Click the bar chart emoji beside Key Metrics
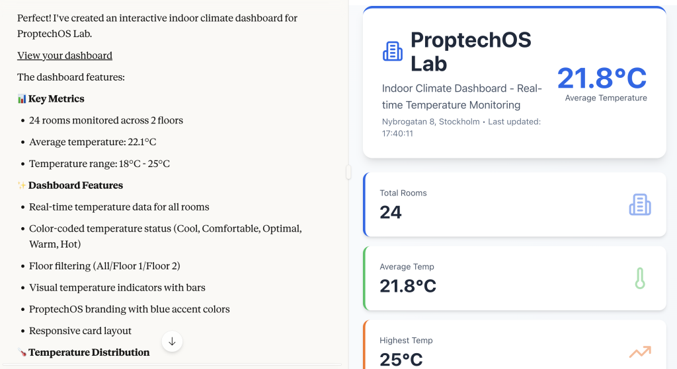The image size is (677, 369). pos(22,99)
